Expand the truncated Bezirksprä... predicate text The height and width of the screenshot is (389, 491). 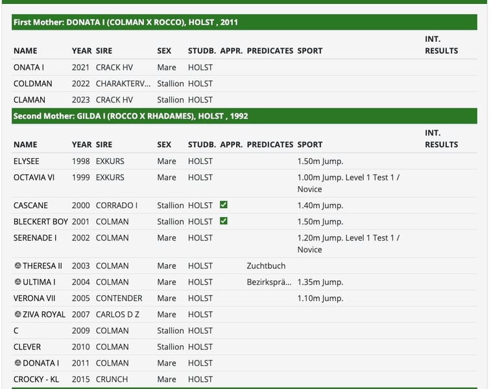click(x=269, y=282)
